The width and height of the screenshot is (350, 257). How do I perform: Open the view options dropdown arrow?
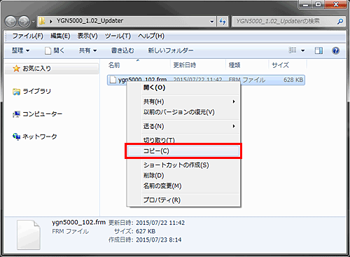[303, 50]
